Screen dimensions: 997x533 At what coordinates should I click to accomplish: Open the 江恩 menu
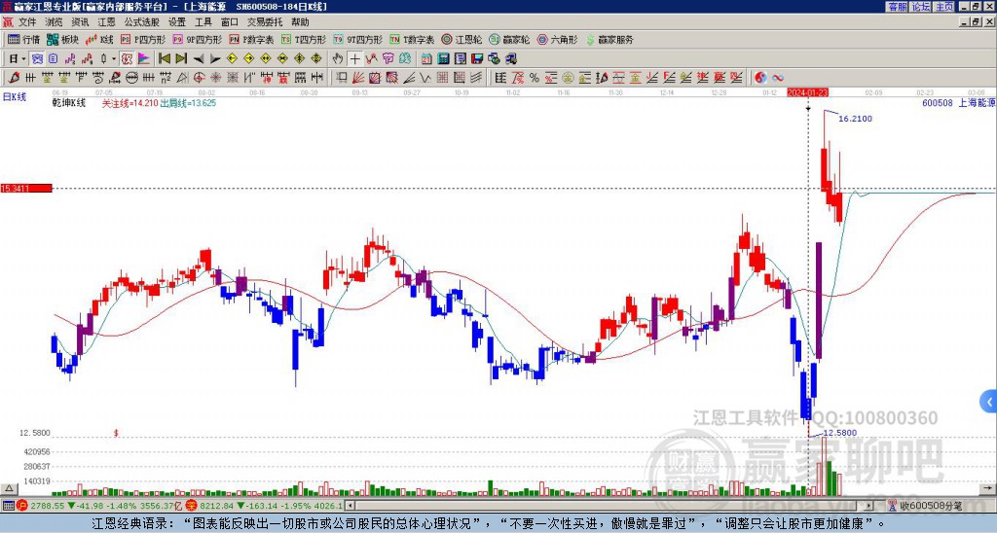tap(106, 22)
